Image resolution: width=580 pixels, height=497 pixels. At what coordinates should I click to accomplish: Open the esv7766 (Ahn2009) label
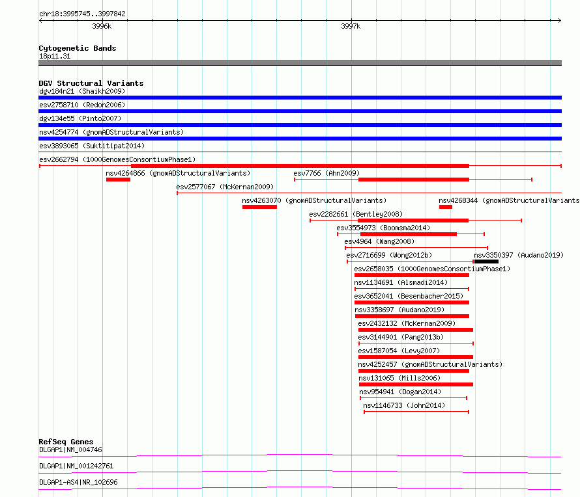(326, 173)
